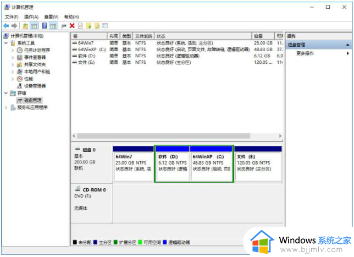Image resolution: width=354 pixels, height=257 pixels.
Task: Click the 25.00 GB capacity cell
Action: [x=263, y=43]
